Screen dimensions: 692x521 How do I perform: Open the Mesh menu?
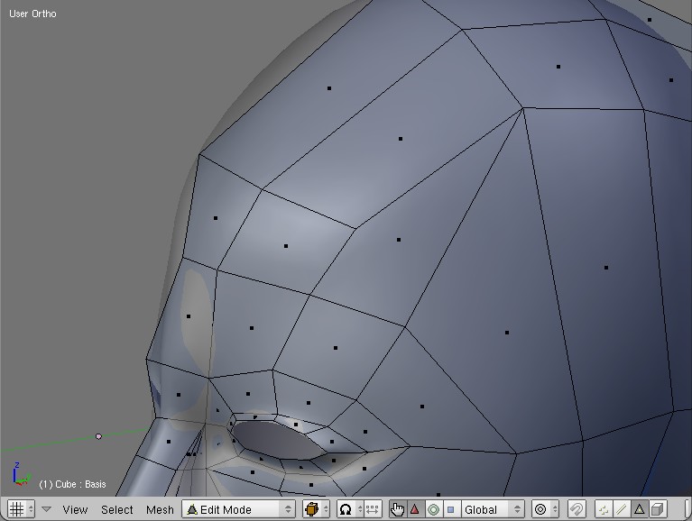pyautogui.click(x=160, y=509)
